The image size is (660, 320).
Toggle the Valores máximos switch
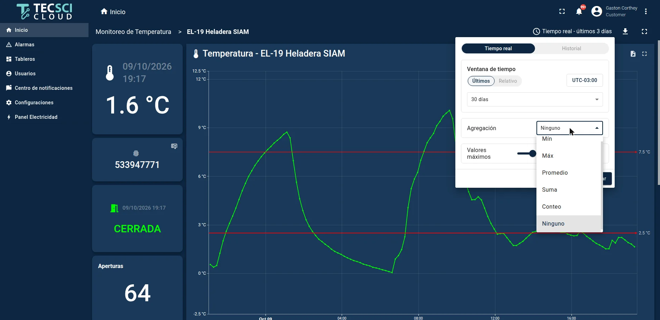pyautogui.click(x=527, y=153)
